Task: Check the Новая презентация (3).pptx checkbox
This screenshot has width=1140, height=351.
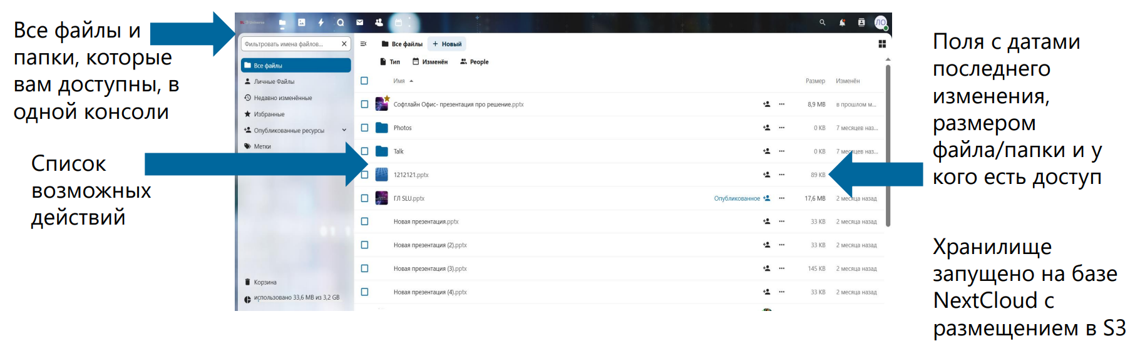Action: (x=364, y=268)
